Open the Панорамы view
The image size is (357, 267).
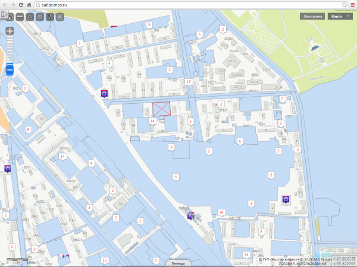tap(313, 17)
